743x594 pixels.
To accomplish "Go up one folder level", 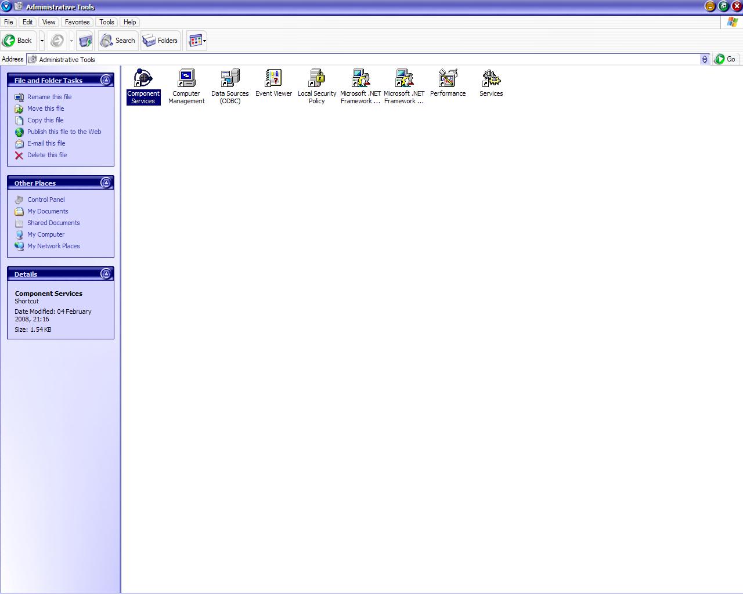I will tap(85, 41).
